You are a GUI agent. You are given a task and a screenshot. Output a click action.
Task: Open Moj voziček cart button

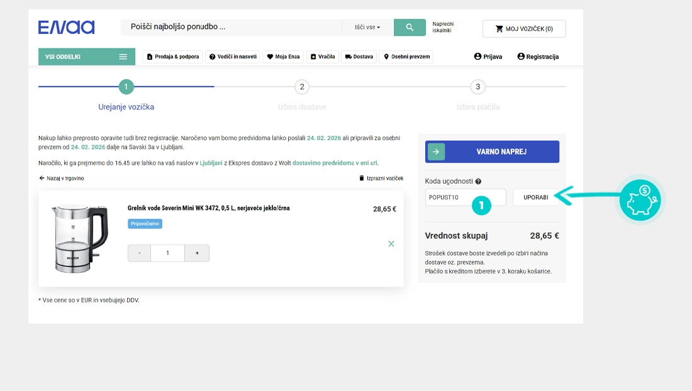point(523,29)
